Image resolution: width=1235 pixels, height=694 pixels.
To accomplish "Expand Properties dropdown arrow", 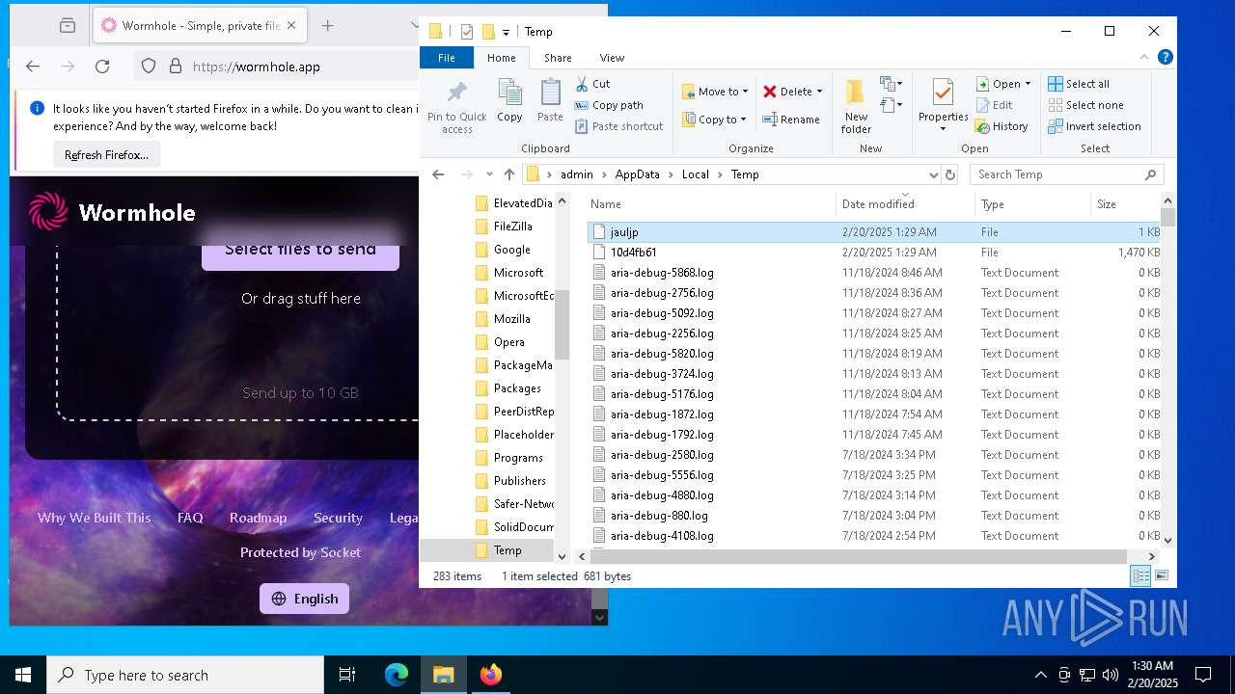I will coord(943,129).
